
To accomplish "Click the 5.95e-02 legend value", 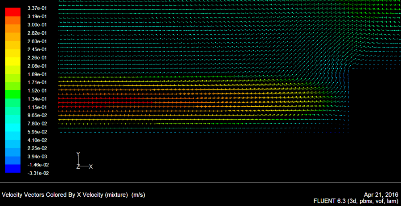I will tap(37, 132).
